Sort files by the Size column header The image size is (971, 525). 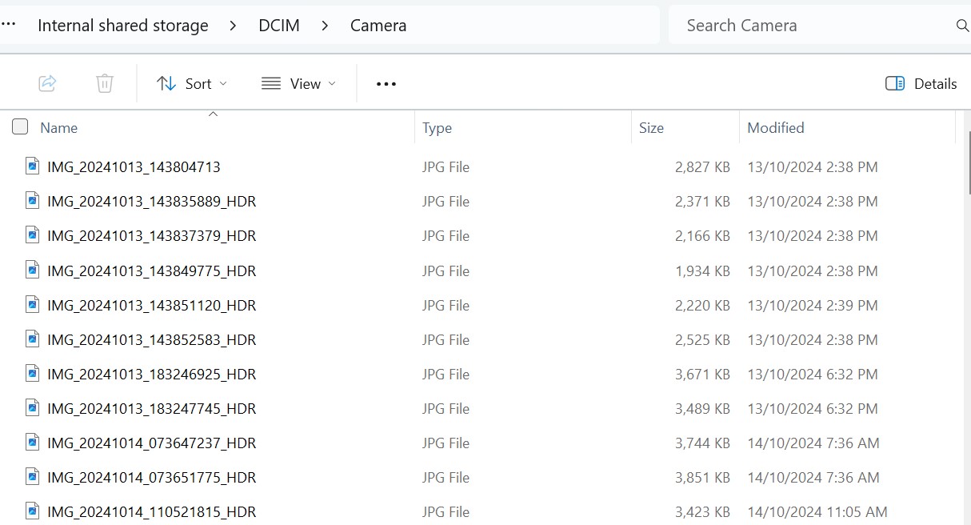click(x=651, y=127)
